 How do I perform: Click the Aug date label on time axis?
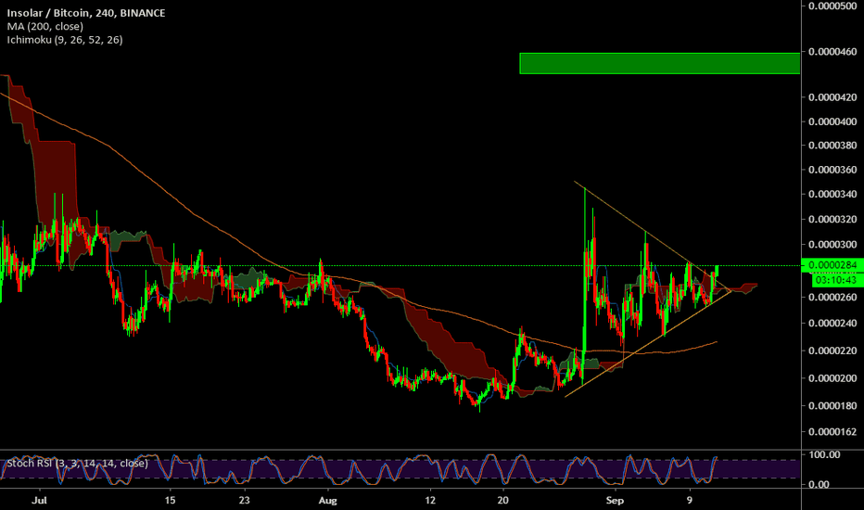coord(327,501)
